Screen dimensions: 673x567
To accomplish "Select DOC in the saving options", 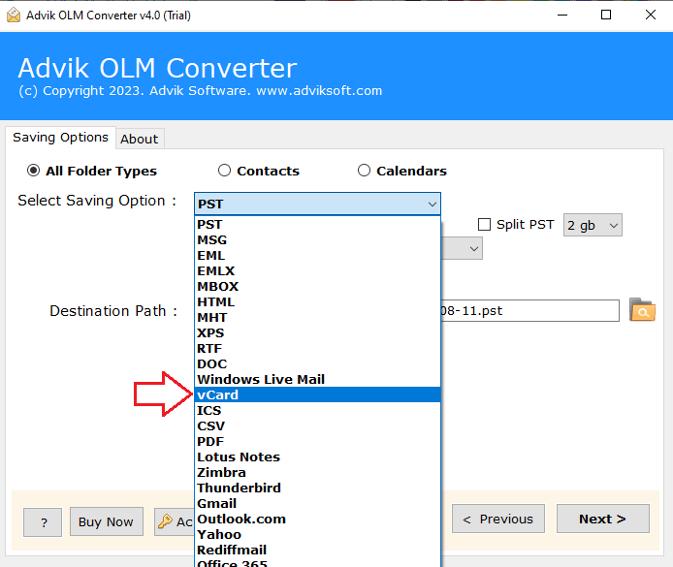I will [x=318, y=363].
